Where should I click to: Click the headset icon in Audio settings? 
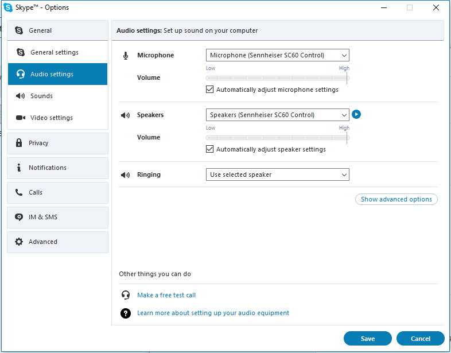pyautogui.click(x=21, y=74)
